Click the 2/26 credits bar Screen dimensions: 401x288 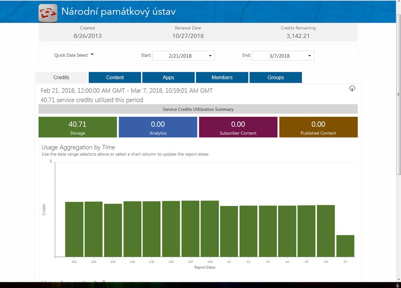click(171, 229)
